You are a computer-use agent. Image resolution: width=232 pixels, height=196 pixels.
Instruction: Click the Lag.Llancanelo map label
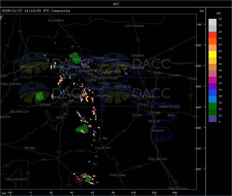pyautogui.click(x=16, y=179)
